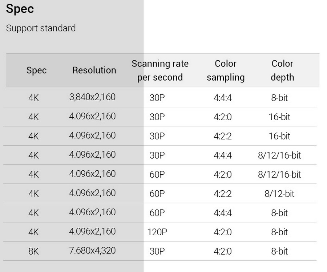
Task: Click the "8/12-bit" color depth cell
Action: click(x=279, y=194)
